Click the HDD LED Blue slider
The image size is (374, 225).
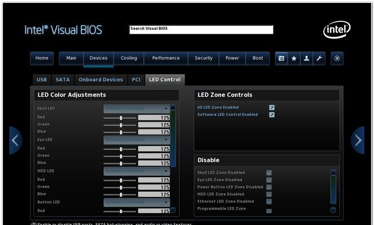(120, 195)
